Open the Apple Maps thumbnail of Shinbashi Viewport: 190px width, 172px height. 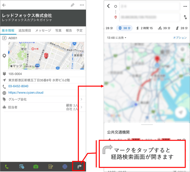click(x=46, y=56)
